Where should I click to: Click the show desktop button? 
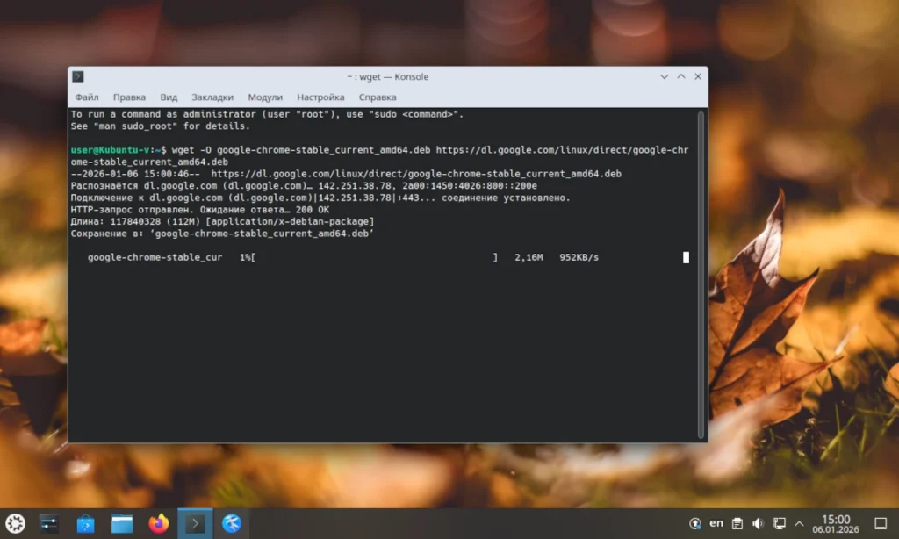click(881, 523)
